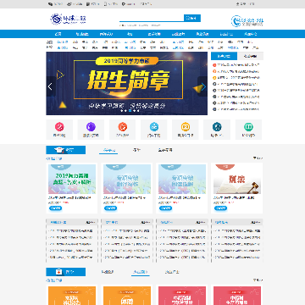Open the green 2019 course thumbnail
This screenshot has height=305, width=305.
pos(72,179)
